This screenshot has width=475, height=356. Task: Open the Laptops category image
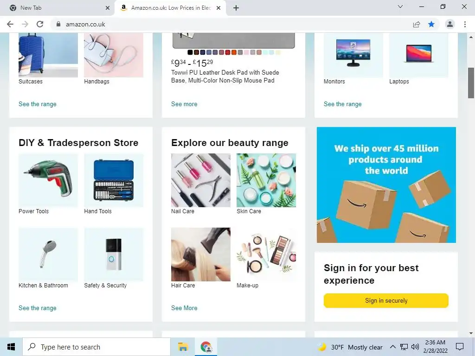pos(419,55)
